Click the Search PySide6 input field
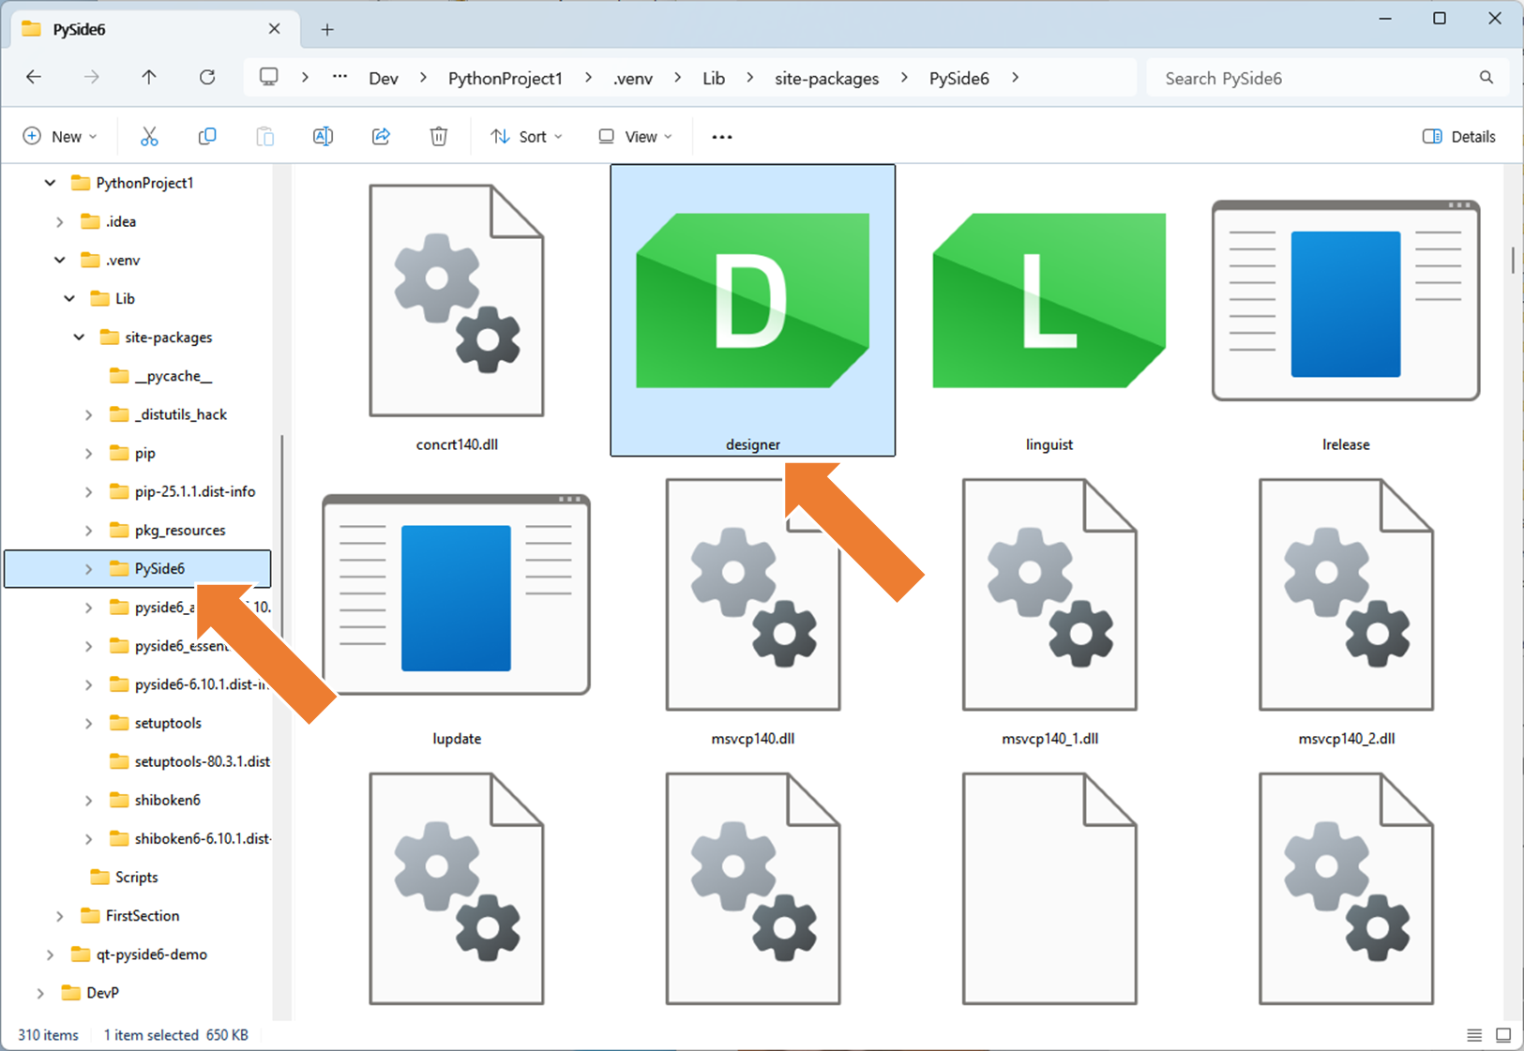The height and width of the screenshot is (1051, 1524). click(1327, 78)
